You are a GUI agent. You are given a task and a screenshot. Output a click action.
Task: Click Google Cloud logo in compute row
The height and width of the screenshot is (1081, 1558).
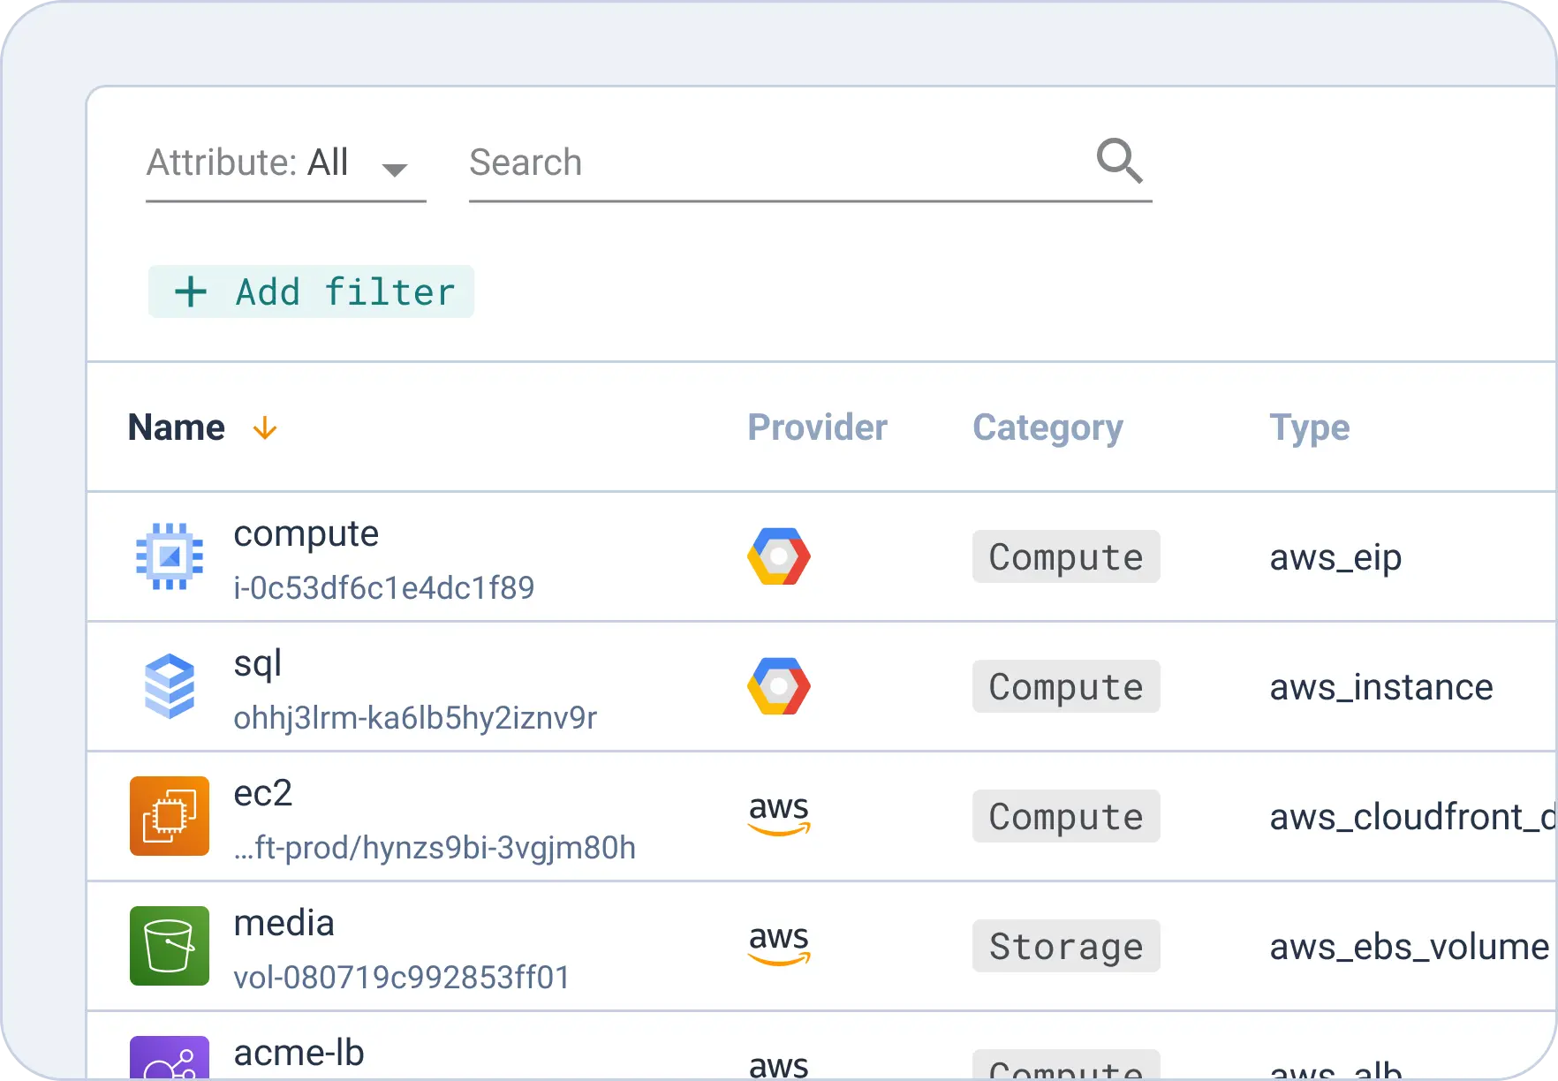778,556
